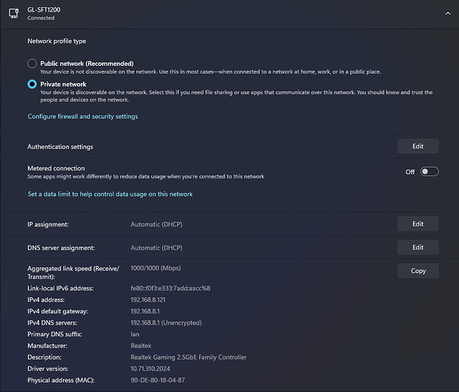
Task: Click the Link-local IPv6 address value
Action: tap(171, 289)
